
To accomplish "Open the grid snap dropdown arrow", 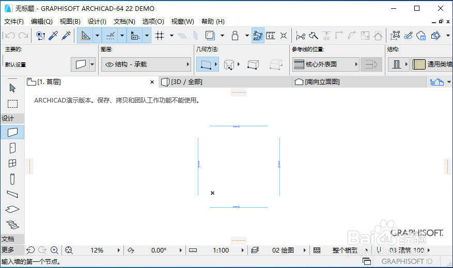I will tap(171, 36).
